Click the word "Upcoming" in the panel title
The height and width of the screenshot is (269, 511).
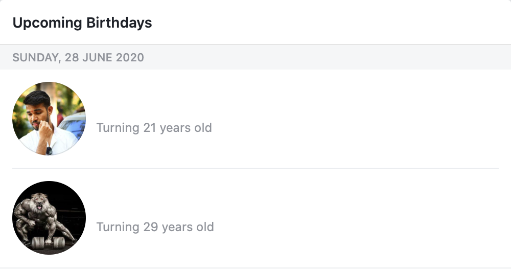(x=47, y=23)
